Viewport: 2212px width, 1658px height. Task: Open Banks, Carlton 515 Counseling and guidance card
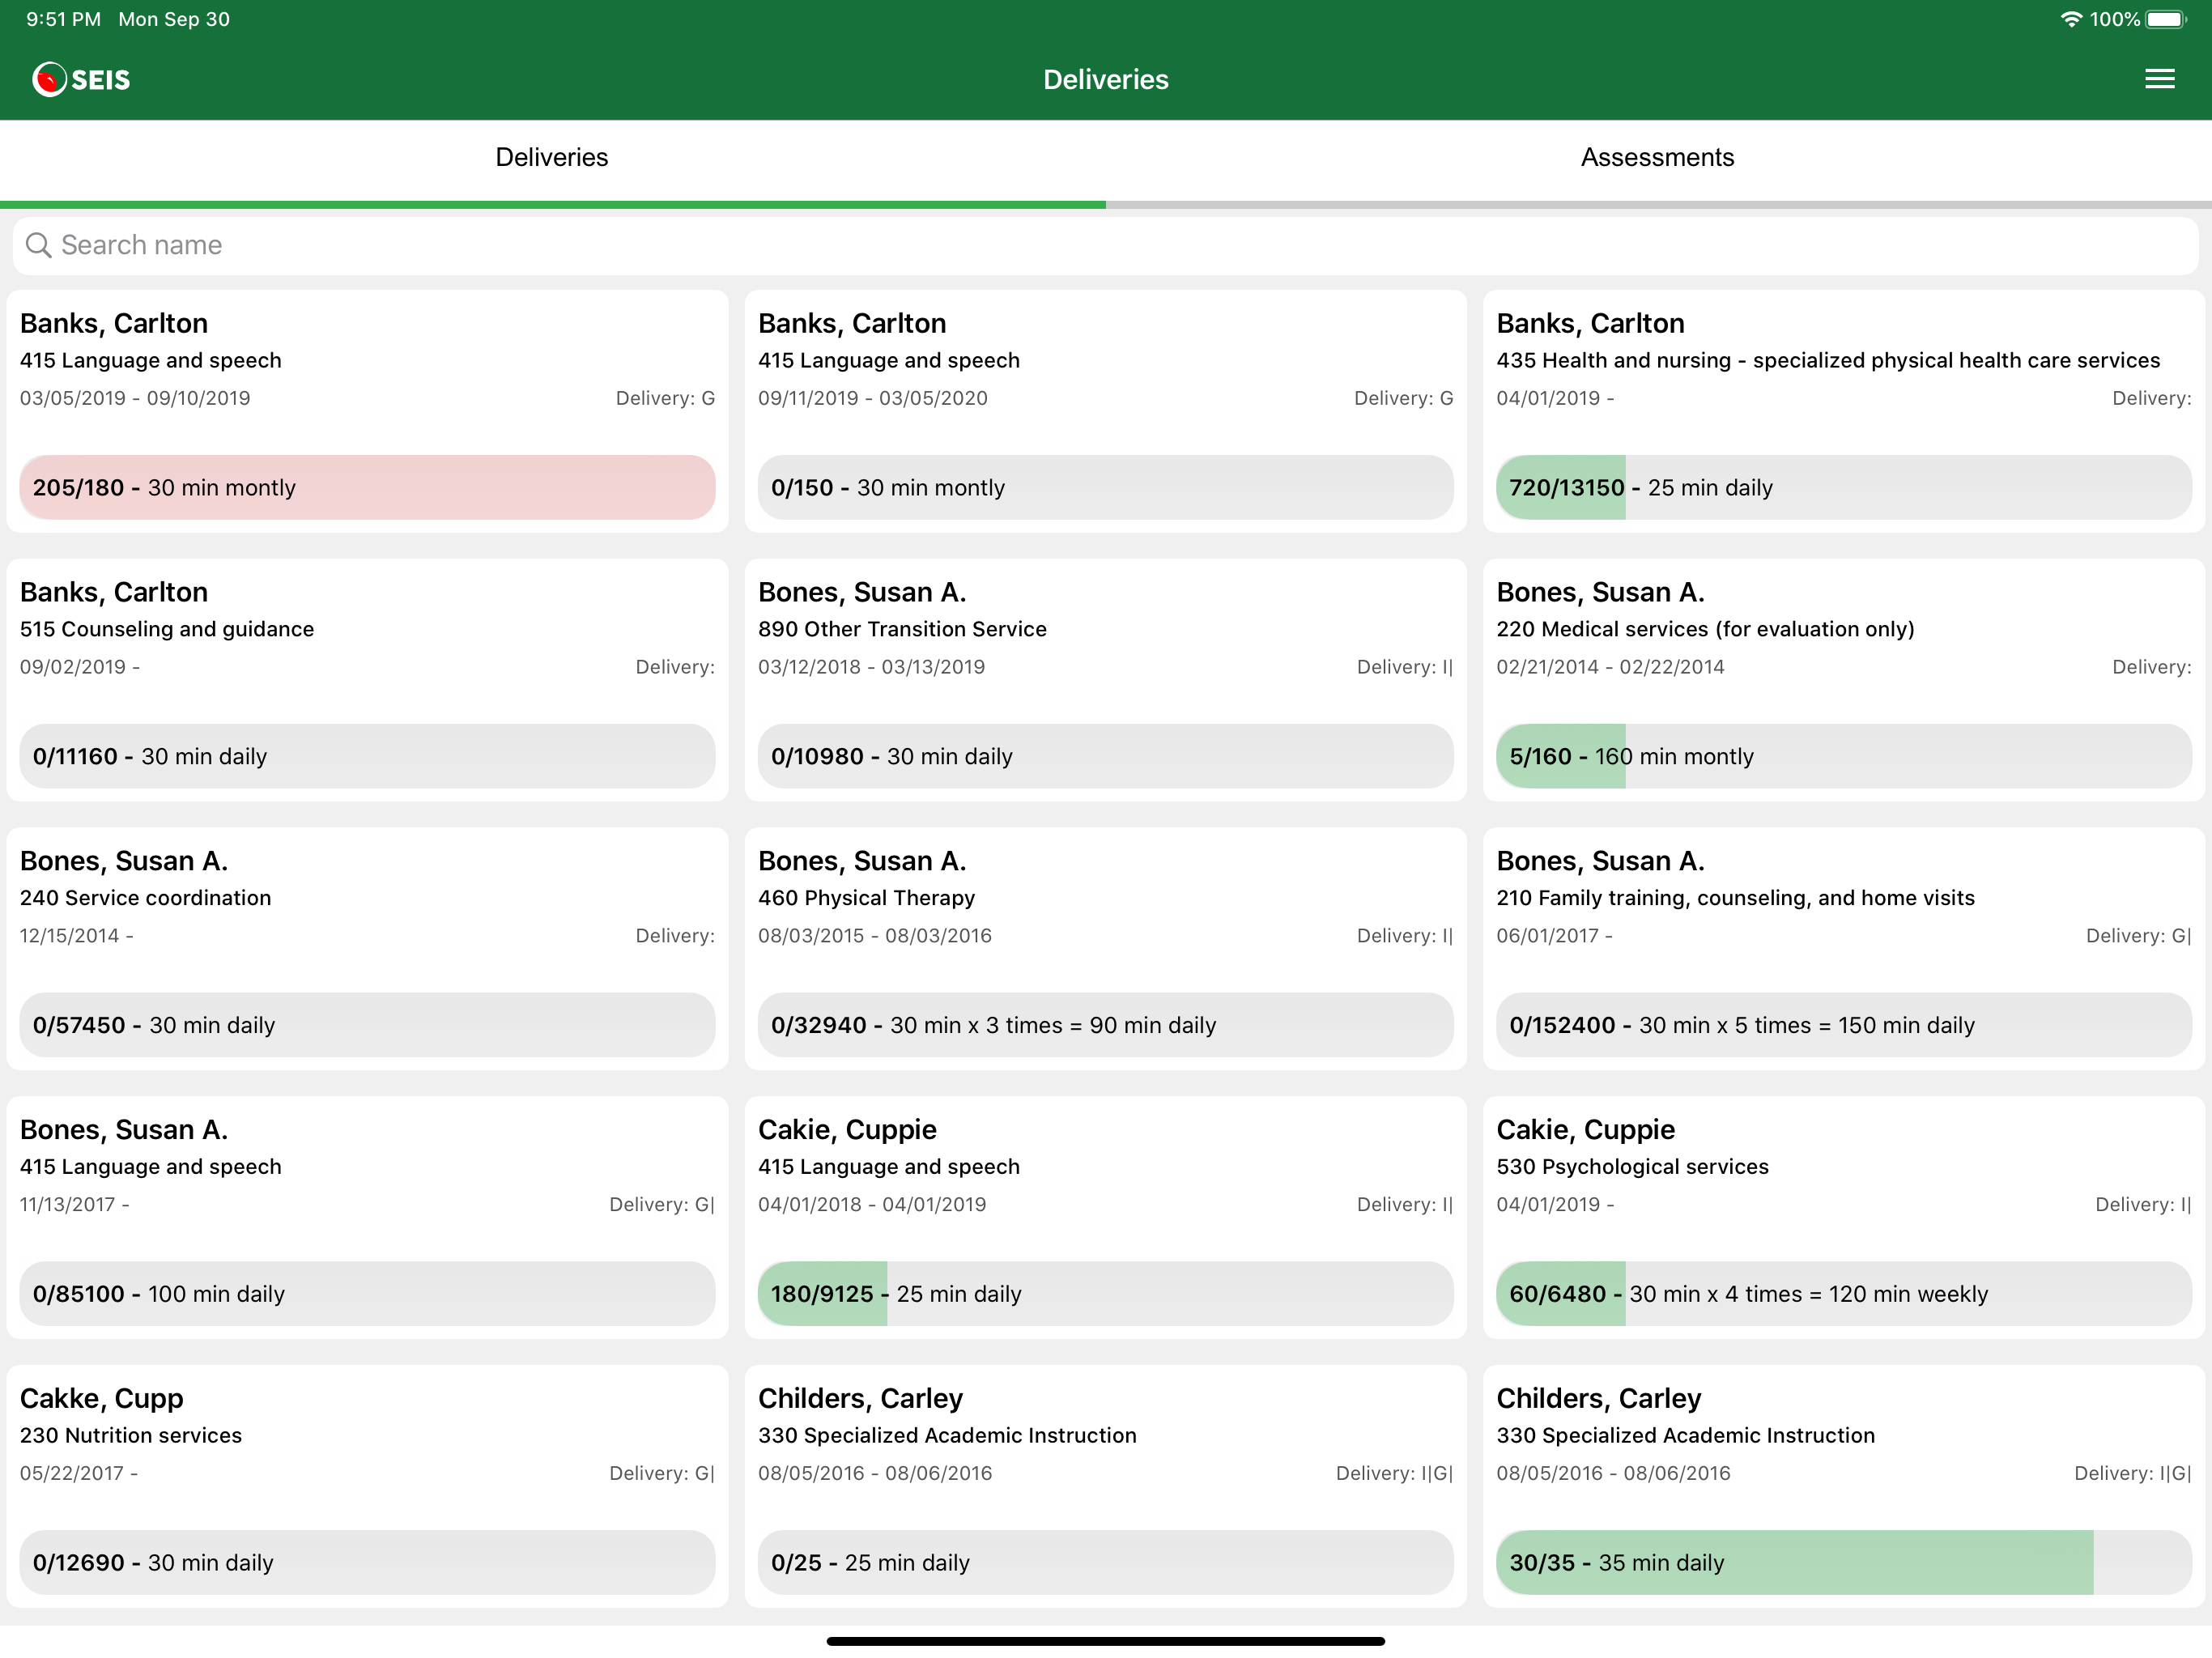(367, 680)
